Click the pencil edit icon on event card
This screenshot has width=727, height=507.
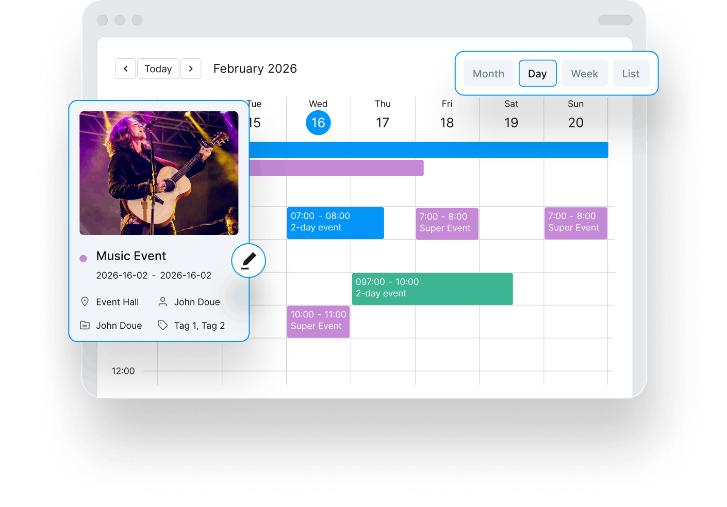(249, 261)
